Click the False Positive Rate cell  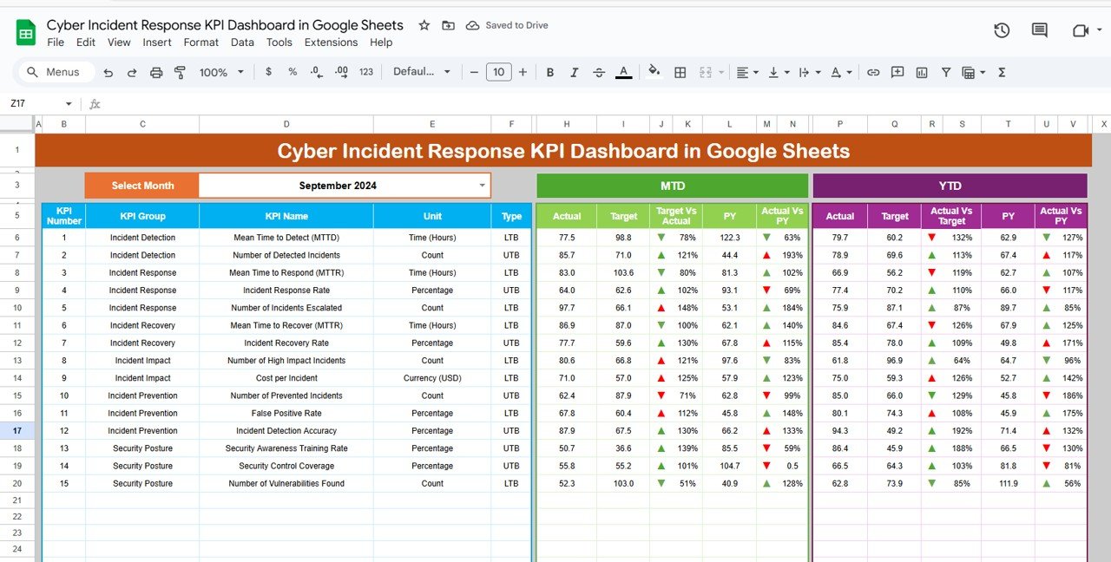(x=286, y=414)
